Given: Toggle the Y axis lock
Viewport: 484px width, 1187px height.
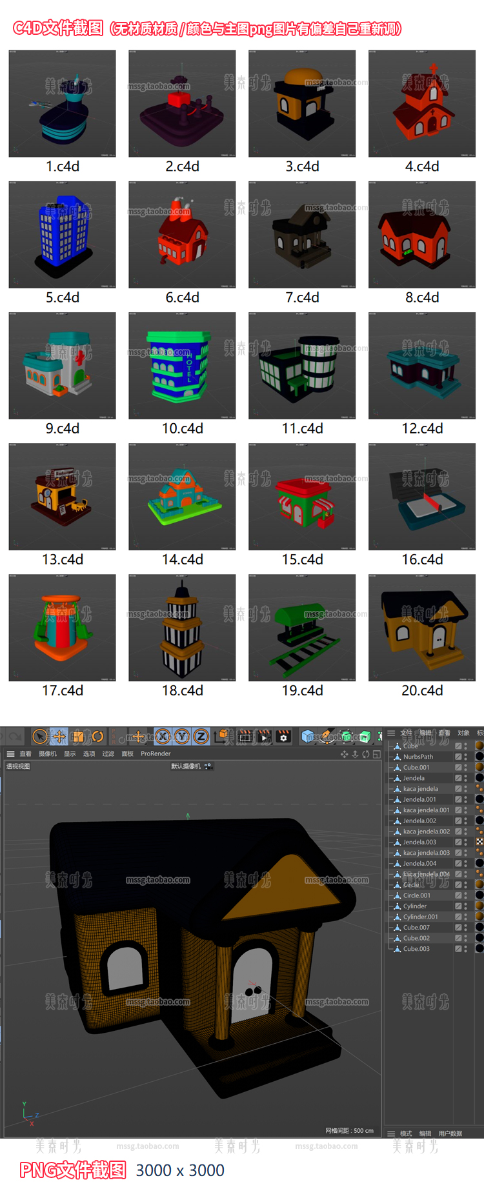Looking at the screenshot, I should pos(182,736).
